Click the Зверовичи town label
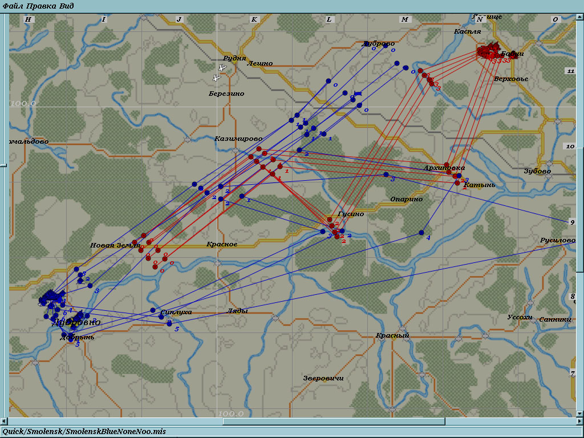Viewport: 584px width, 438px height. pyautogui.click(x=323, y=379)
